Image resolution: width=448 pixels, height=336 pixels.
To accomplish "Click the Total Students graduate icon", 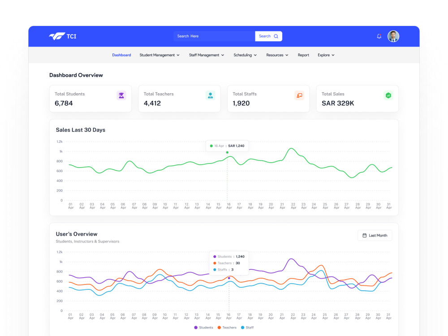I will point(121,95).
